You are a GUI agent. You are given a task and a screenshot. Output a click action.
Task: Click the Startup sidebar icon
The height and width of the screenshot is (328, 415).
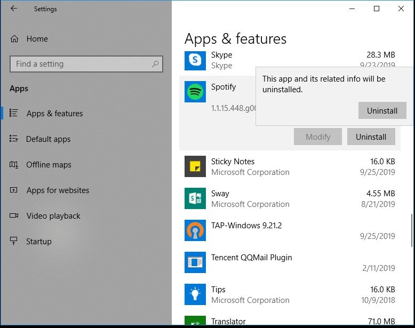(14, 241)
